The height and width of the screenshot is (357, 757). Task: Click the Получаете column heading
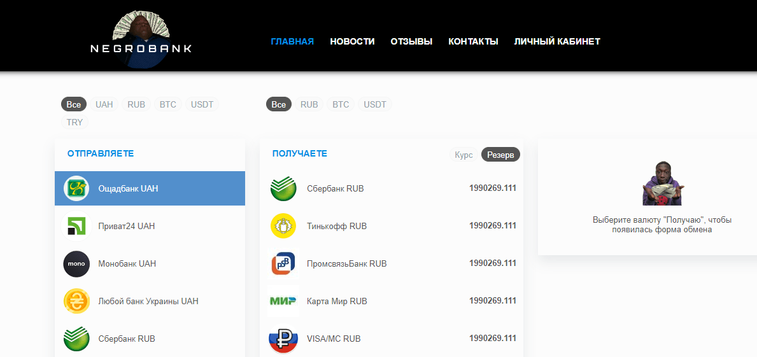tap(300, 153)
